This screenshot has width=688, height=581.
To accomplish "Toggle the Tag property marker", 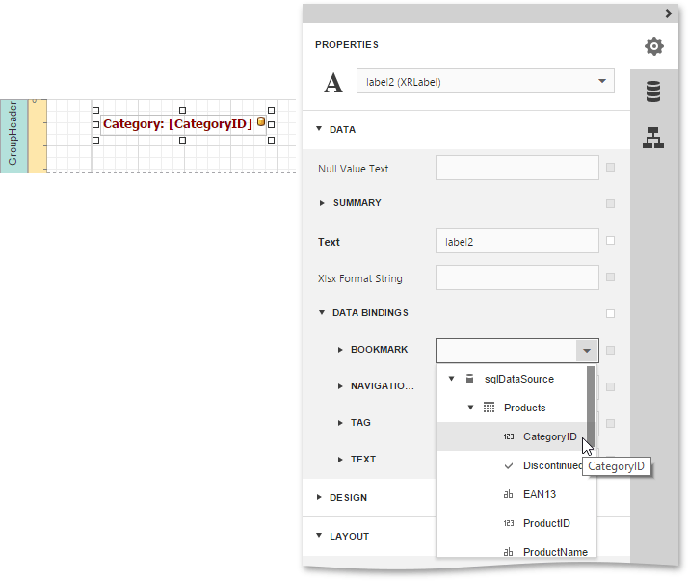I will 610,423.
